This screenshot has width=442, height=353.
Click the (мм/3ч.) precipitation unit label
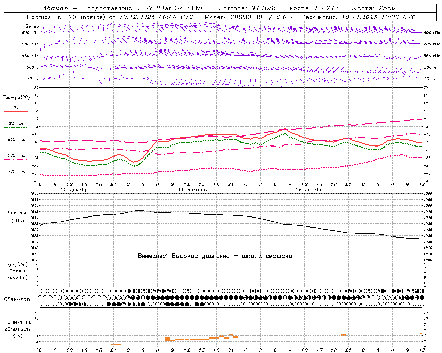(x=18, y=265)
